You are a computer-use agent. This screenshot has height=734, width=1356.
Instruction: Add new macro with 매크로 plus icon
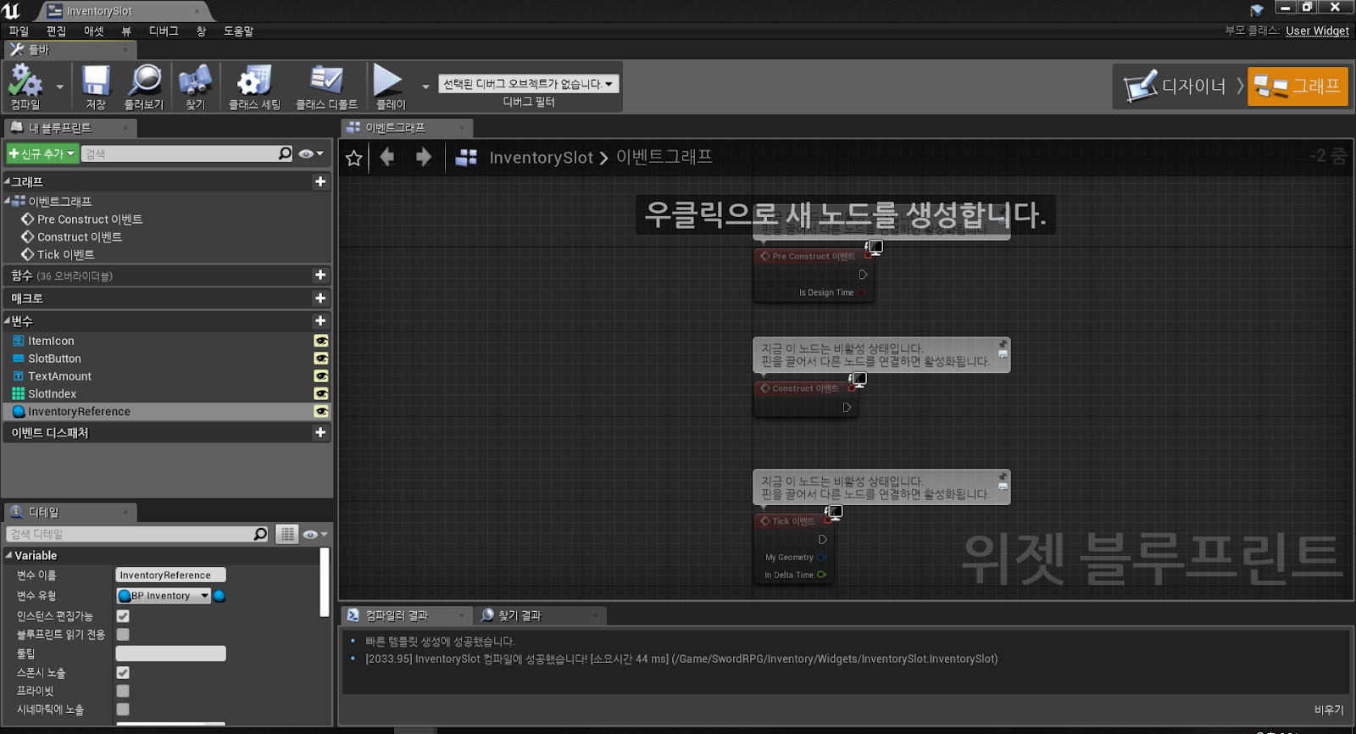320,297
